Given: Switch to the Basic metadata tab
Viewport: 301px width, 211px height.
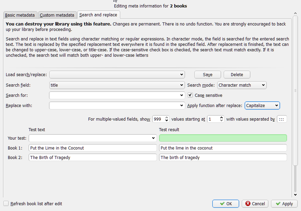Looking at the screenshot, I should (x=20, y=15).
